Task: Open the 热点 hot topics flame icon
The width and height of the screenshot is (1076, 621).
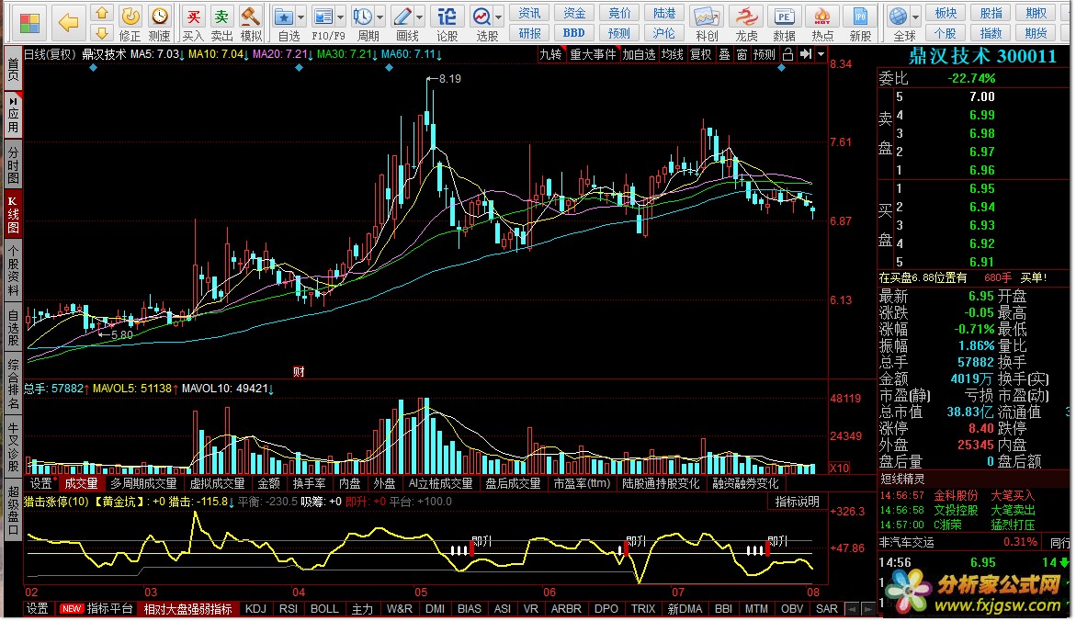Action: coord(822,23)
